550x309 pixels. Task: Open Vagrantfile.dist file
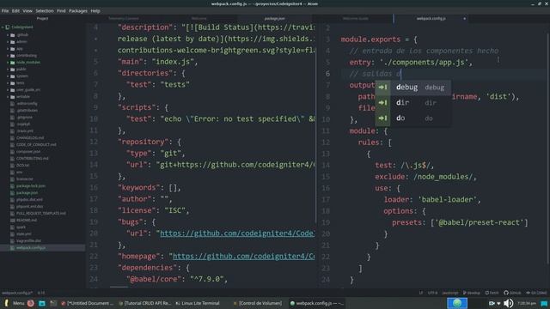tap(28, 241)
